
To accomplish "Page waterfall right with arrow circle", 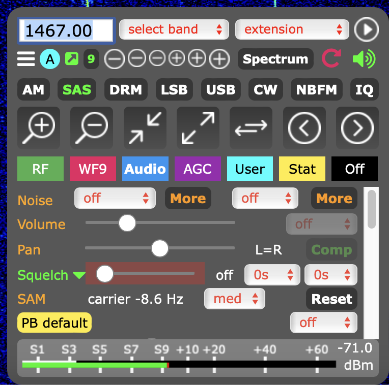I will [x=357, y=128].
